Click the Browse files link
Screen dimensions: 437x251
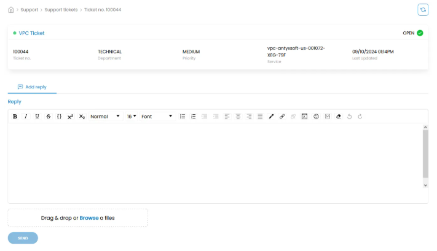89,218
